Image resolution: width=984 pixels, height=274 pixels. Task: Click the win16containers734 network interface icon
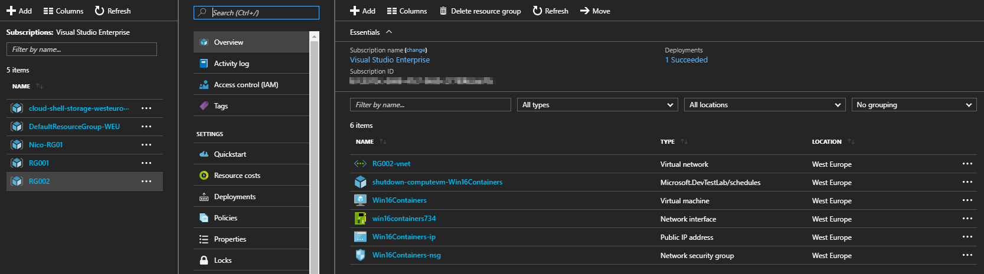coord(360,219)
